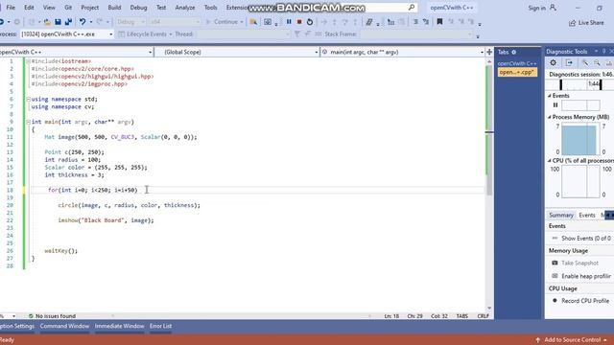Image resolution: width=614 pixels, height=345 pixels.
Task: Switch to the Summary tab in Diagnostic Tools
Action: tap(560, 215)
